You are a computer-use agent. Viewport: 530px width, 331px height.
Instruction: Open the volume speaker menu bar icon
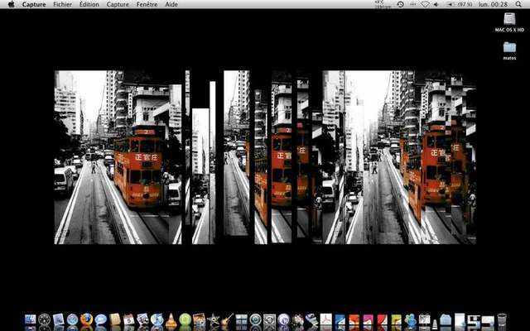pos(436,4)
